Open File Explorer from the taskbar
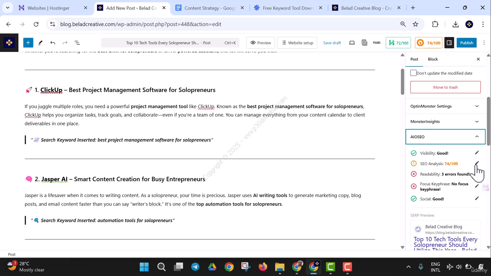 [x=280, y=267]
